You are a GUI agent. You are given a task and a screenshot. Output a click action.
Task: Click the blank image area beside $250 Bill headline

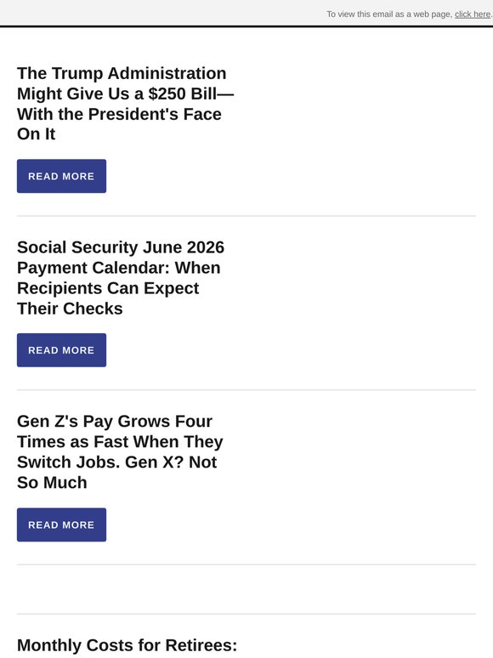click(x=361, y=128)
